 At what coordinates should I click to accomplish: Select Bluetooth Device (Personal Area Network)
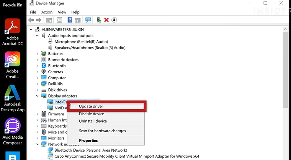click(91, 150)
